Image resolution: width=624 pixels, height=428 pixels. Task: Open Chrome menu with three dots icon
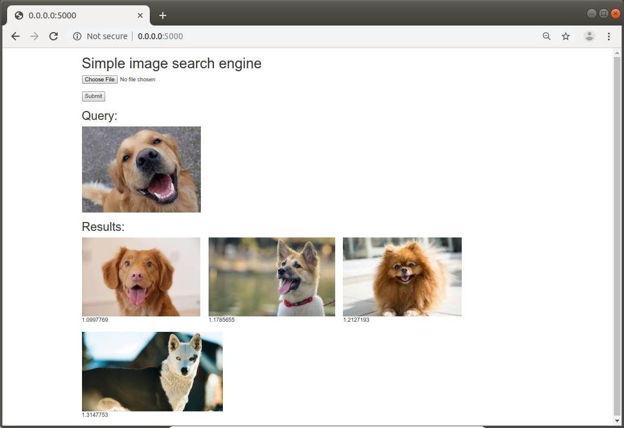click(x=609, y=36)
